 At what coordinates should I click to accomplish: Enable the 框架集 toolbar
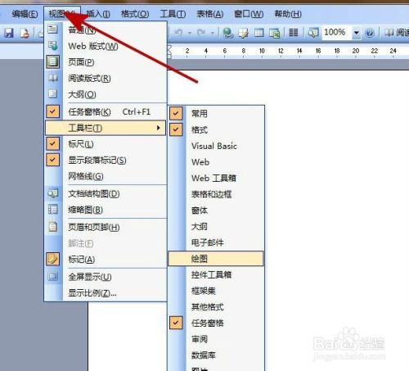(x=216, y=291)
